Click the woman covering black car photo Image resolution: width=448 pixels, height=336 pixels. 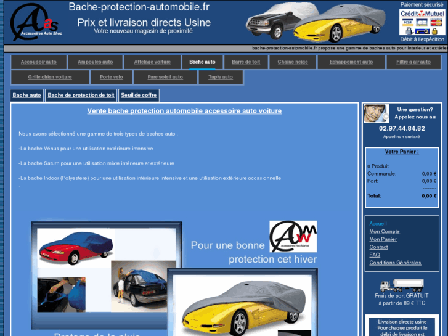139,286
